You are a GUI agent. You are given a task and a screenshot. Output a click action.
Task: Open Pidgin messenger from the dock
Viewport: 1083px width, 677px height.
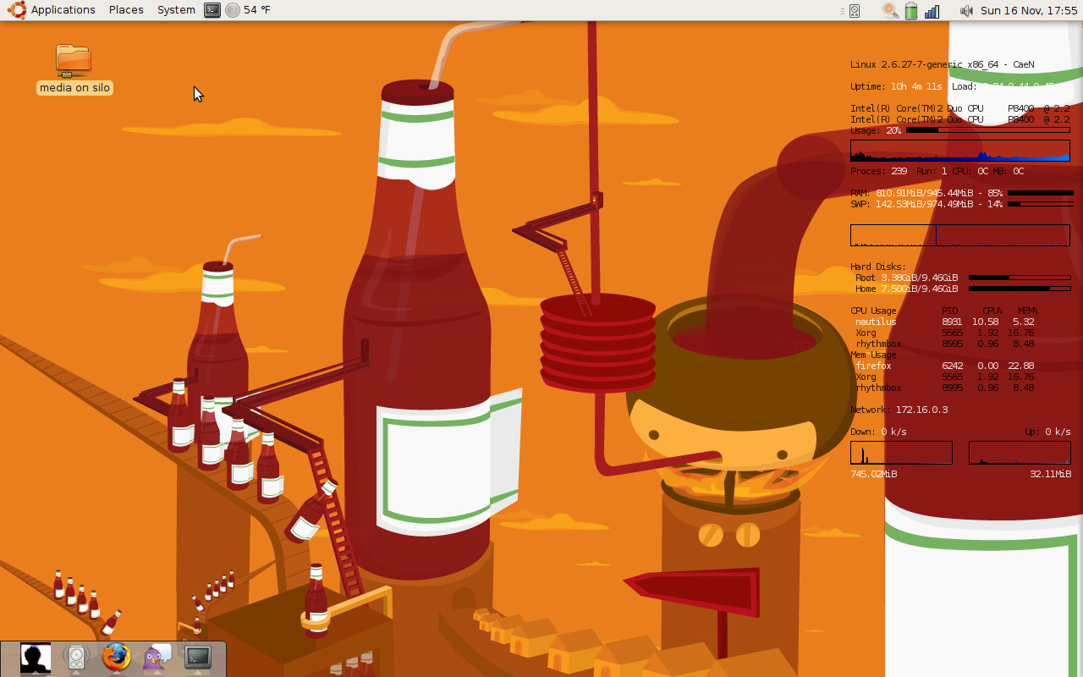click(x=157, y=658)
